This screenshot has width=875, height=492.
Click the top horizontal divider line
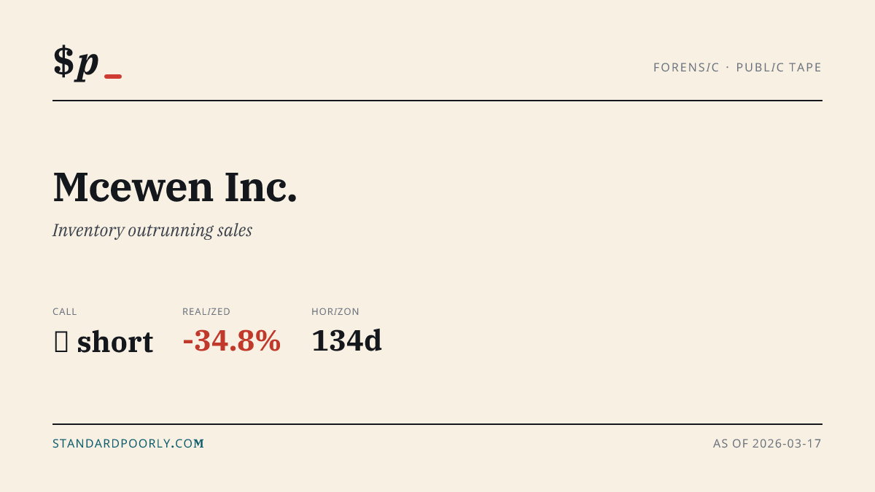tap(437, 101)
